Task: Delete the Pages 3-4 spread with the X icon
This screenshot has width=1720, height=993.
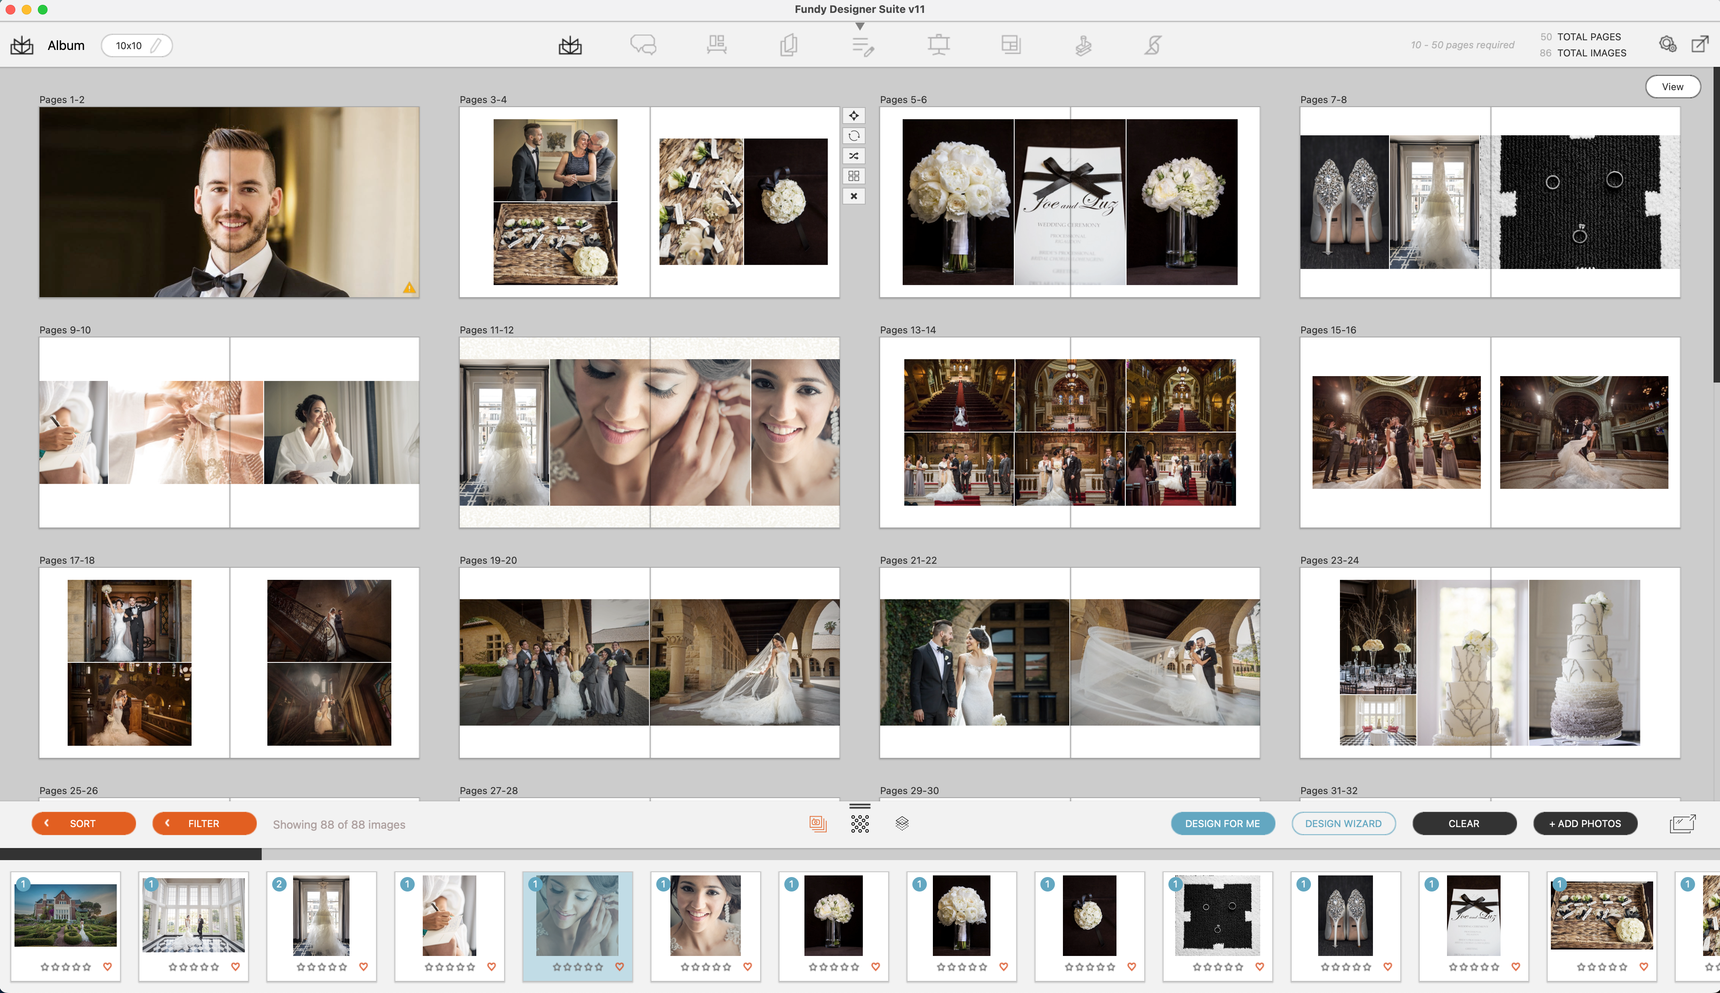Action: pyautogui.click(x=854, y=197)
